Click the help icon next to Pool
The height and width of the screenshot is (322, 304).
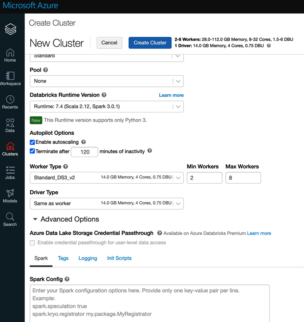click(x=45, y=70)
